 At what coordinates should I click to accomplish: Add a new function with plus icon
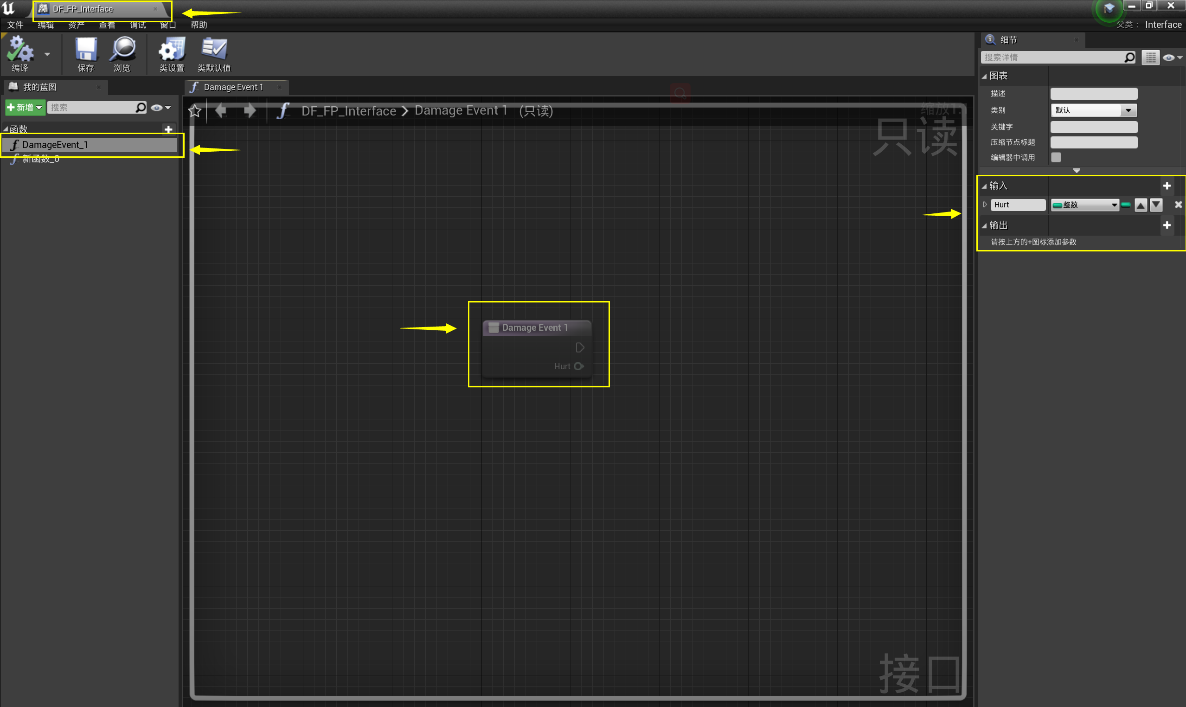168,129
